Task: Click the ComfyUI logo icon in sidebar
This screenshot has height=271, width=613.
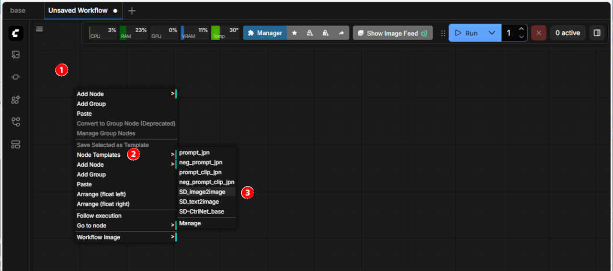Action: pos(16,33)
